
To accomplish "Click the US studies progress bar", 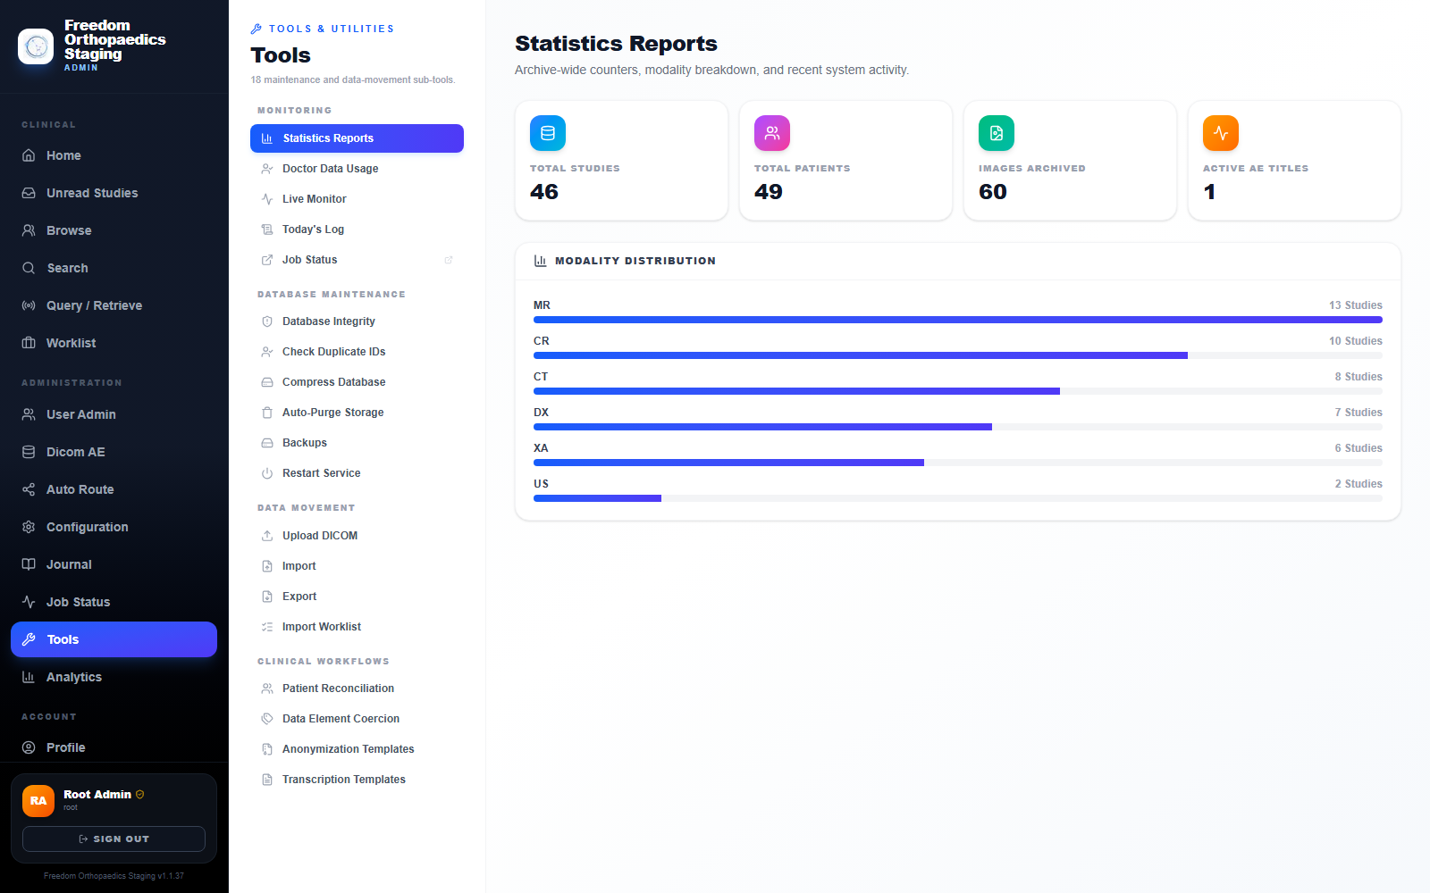I will (x=958, y=498).
